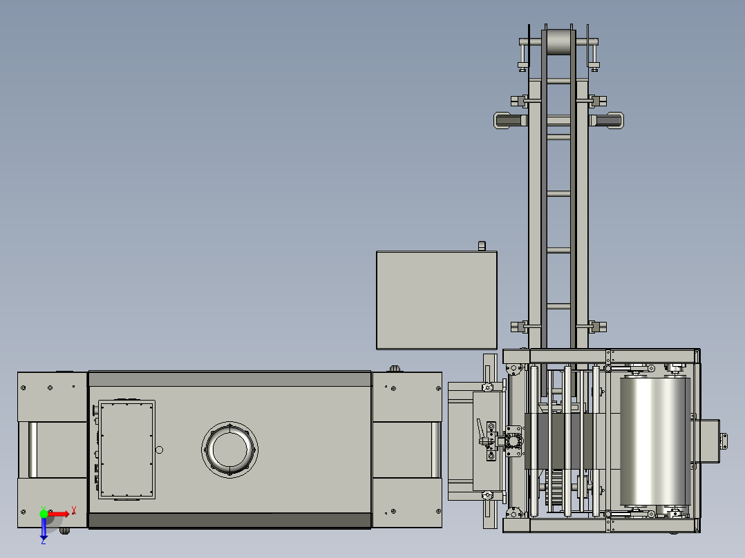Viewport: 745px width, 558px height.
Task: Select the circular port ring on the main housing
Action: [230, 450]
